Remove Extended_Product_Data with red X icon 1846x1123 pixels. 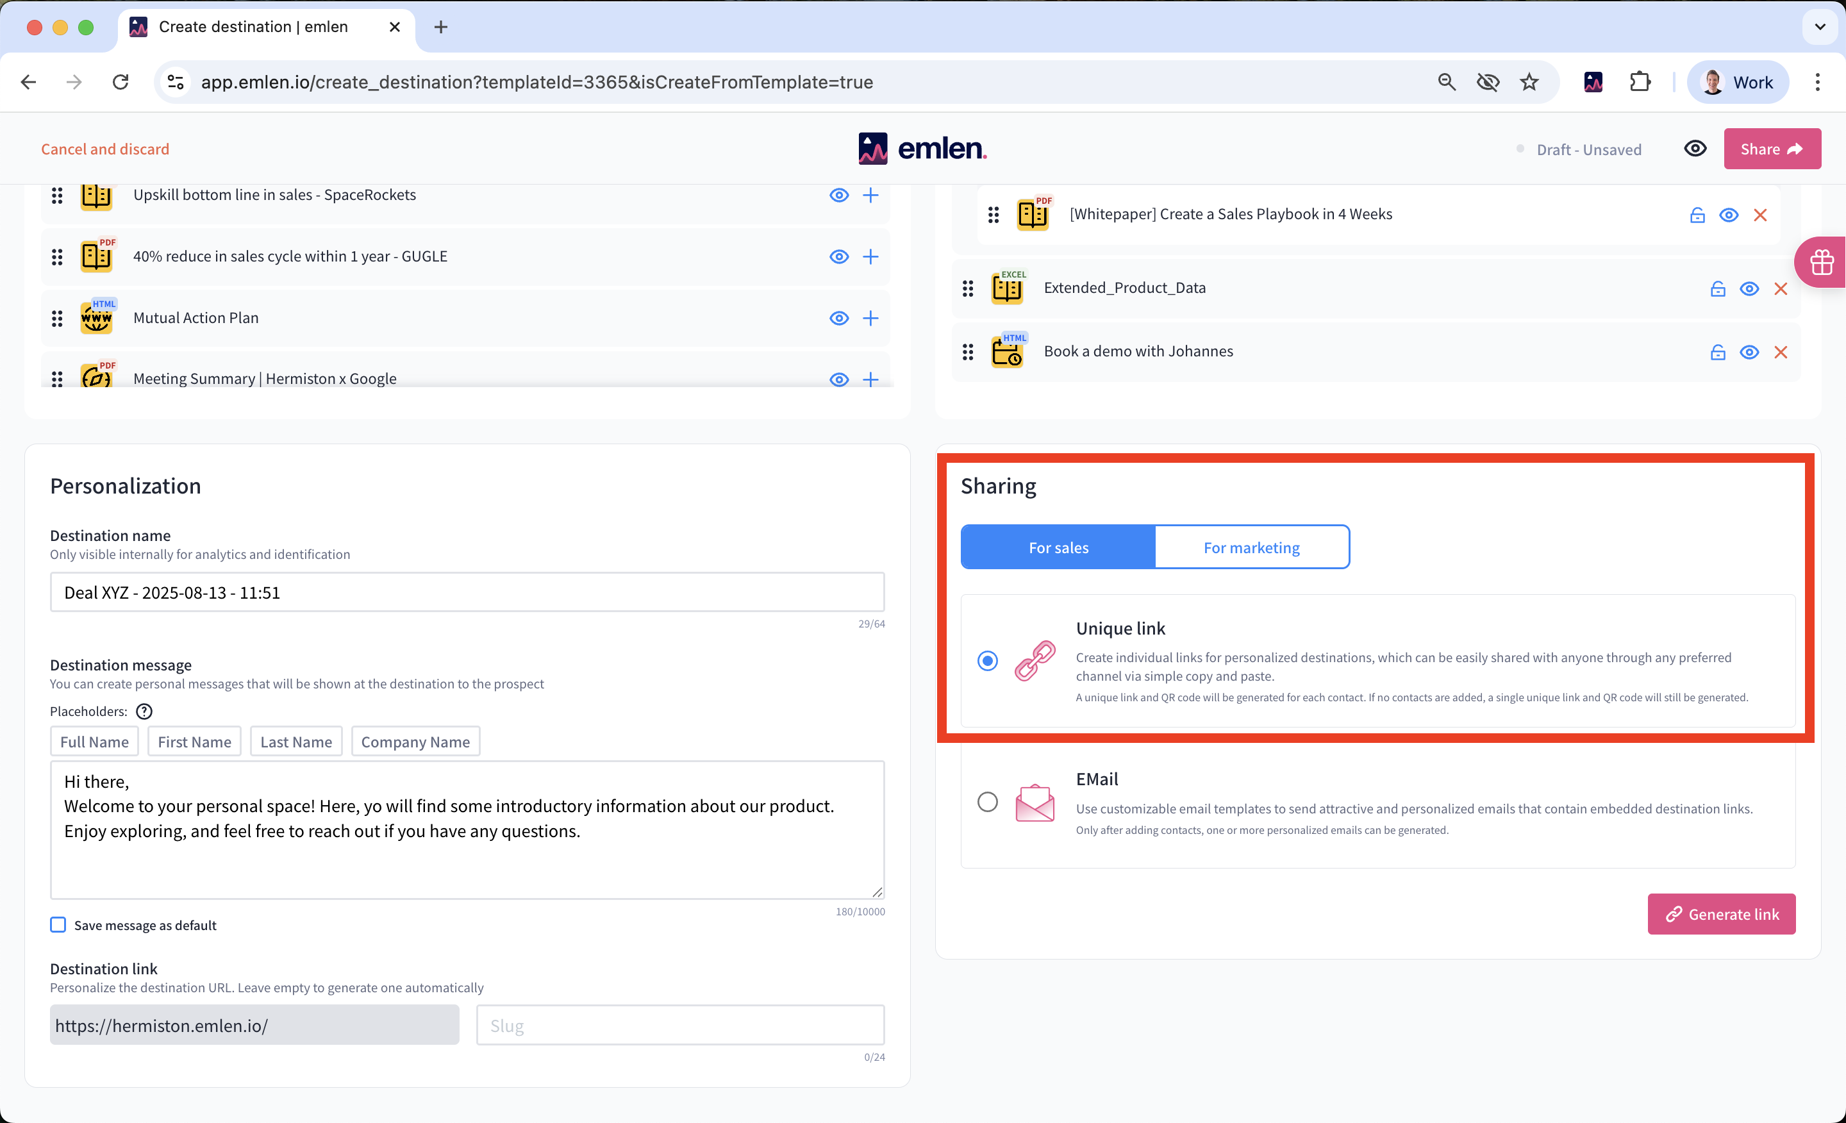1781,289
